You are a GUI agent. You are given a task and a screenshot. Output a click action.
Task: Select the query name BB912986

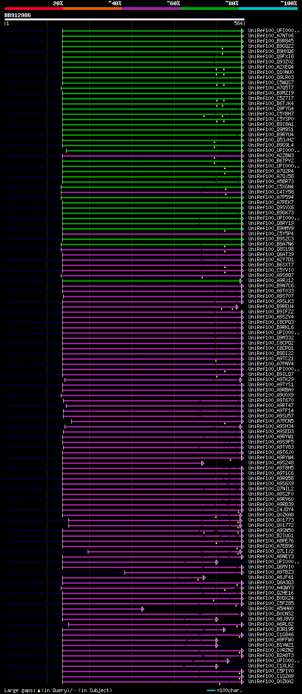click(x=17, y=15)
